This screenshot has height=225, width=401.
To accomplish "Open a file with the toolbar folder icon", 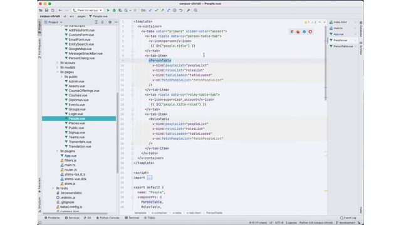I will pyautogui.click(x=41, y=10).
